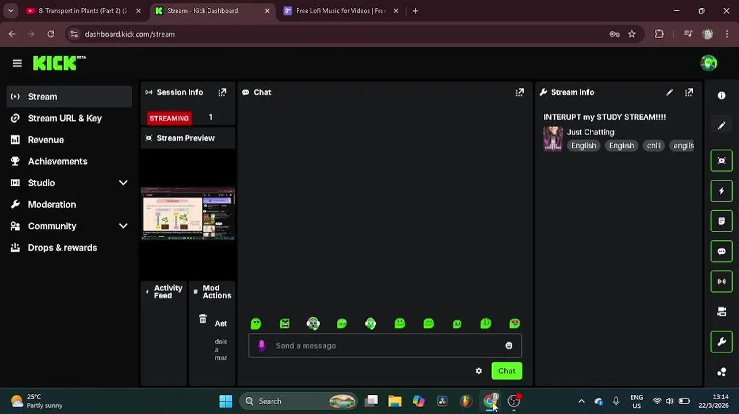This screenshot has height=414, width=739.
Task: Click the pencil edit icon in the right sidebar
Action: pyautogui.click(x=721, y=125)
